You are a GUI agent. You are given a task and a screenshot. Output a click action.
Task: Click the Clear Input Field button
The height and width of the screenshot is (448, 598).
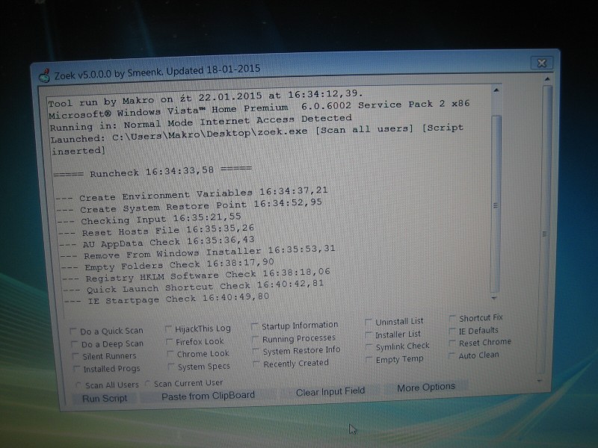(x=330, y=392)
